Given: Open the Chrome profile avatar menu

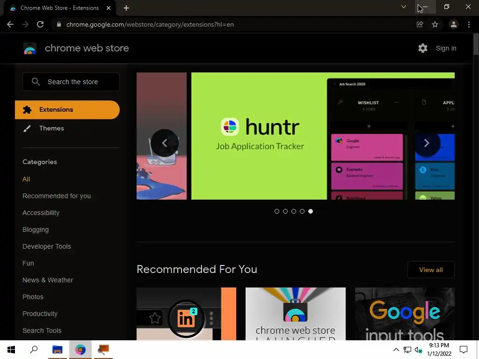Looking at the screenshot, I should pos(454,24).
